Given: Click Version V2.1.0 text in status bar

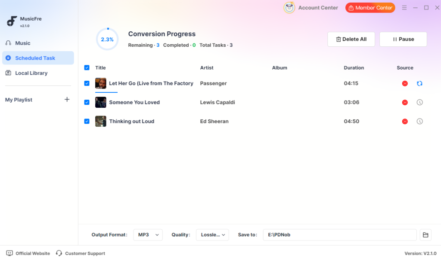Looking at the screenshot, I should 420,253.
